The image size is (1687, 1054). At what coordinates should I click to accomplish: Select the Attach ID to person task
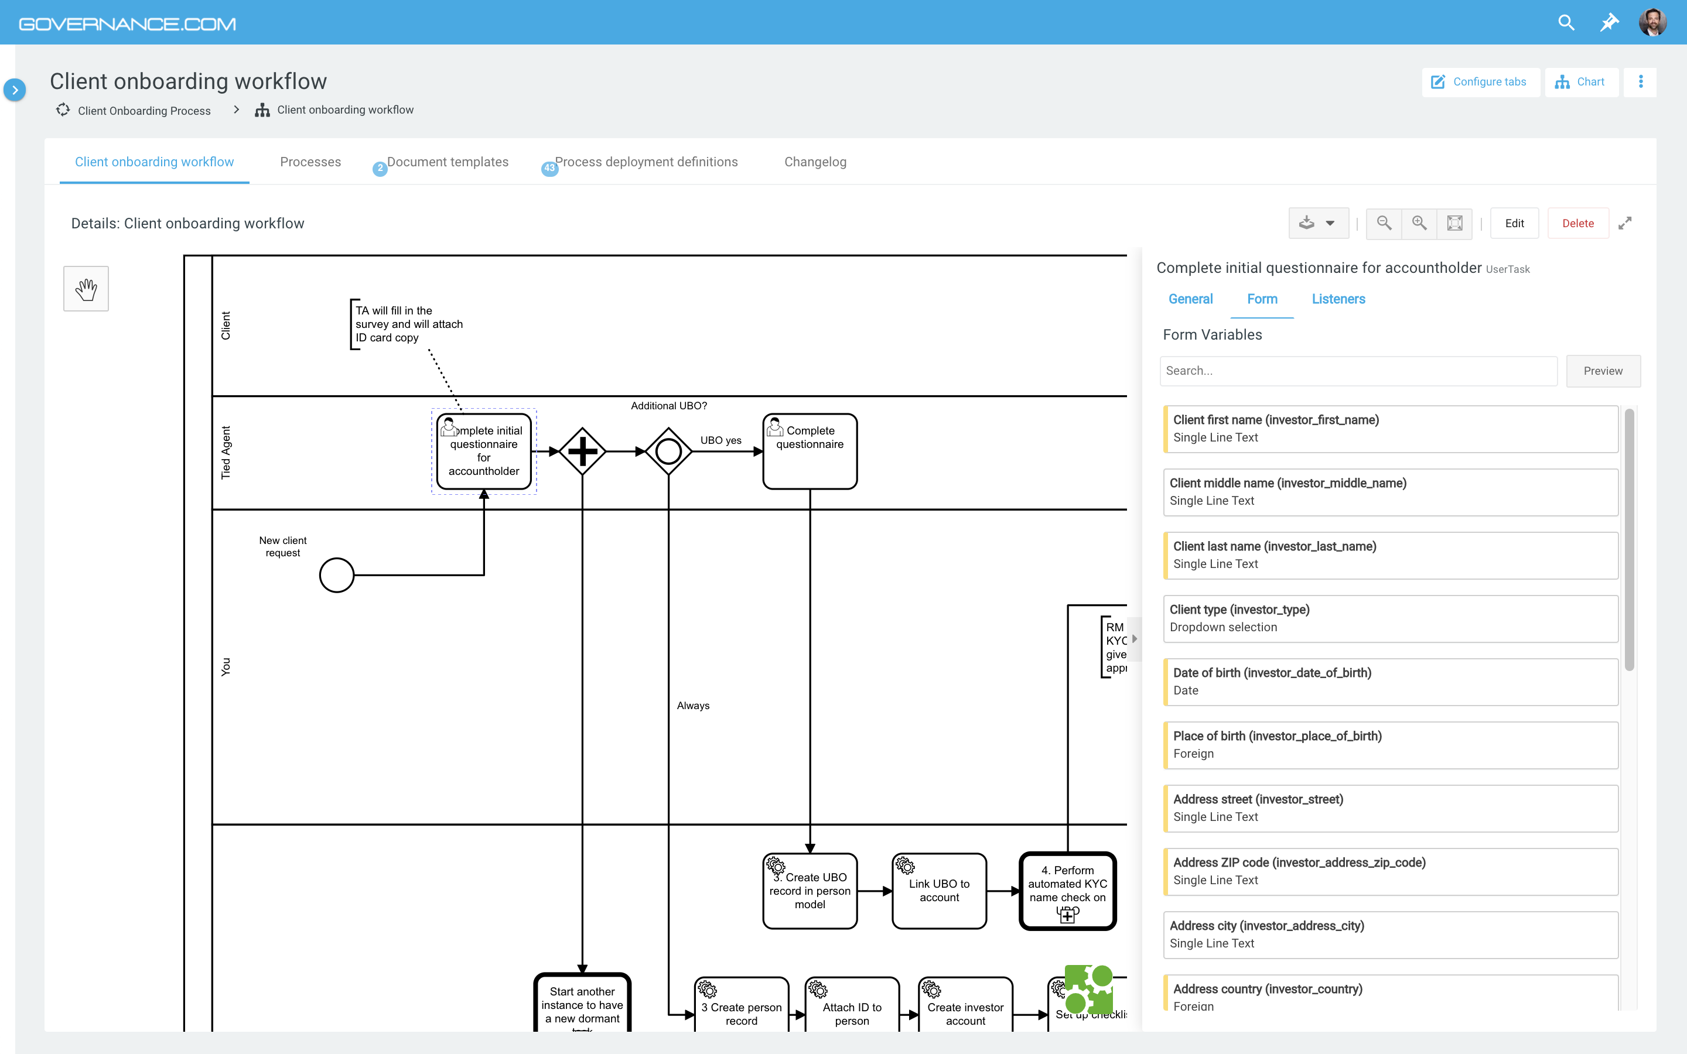point(852,1005)
